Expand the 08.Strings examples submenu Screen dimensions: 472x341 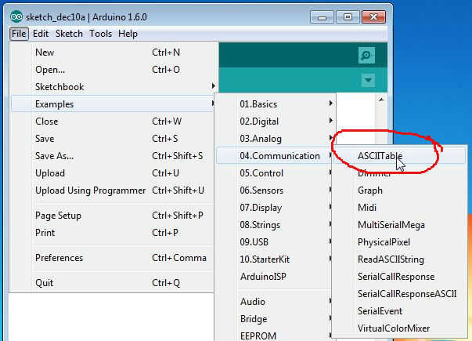click(x=274, y=225)
